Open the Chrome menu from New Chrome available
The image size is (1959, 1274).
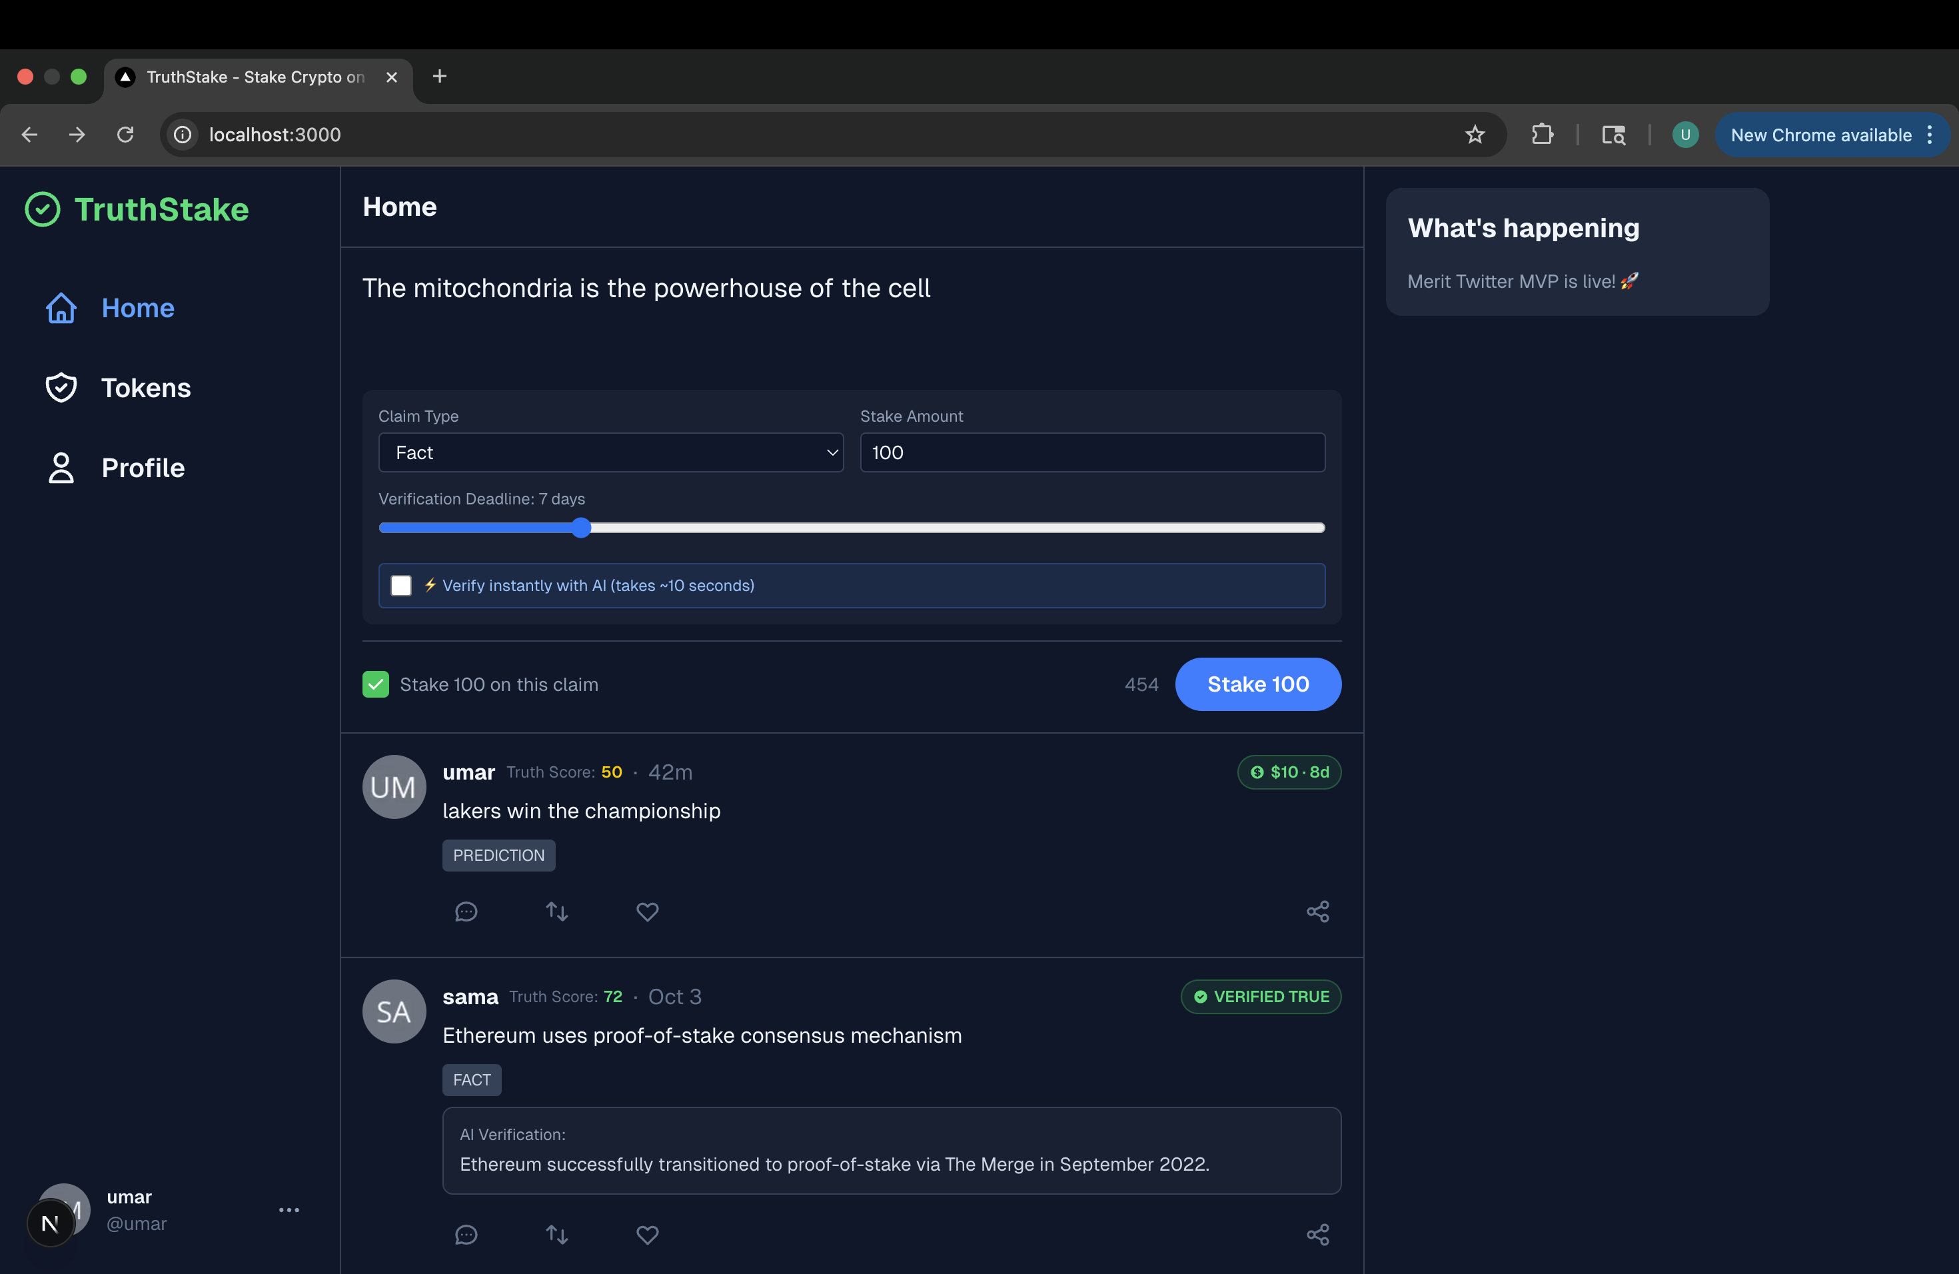point(1832,135)
